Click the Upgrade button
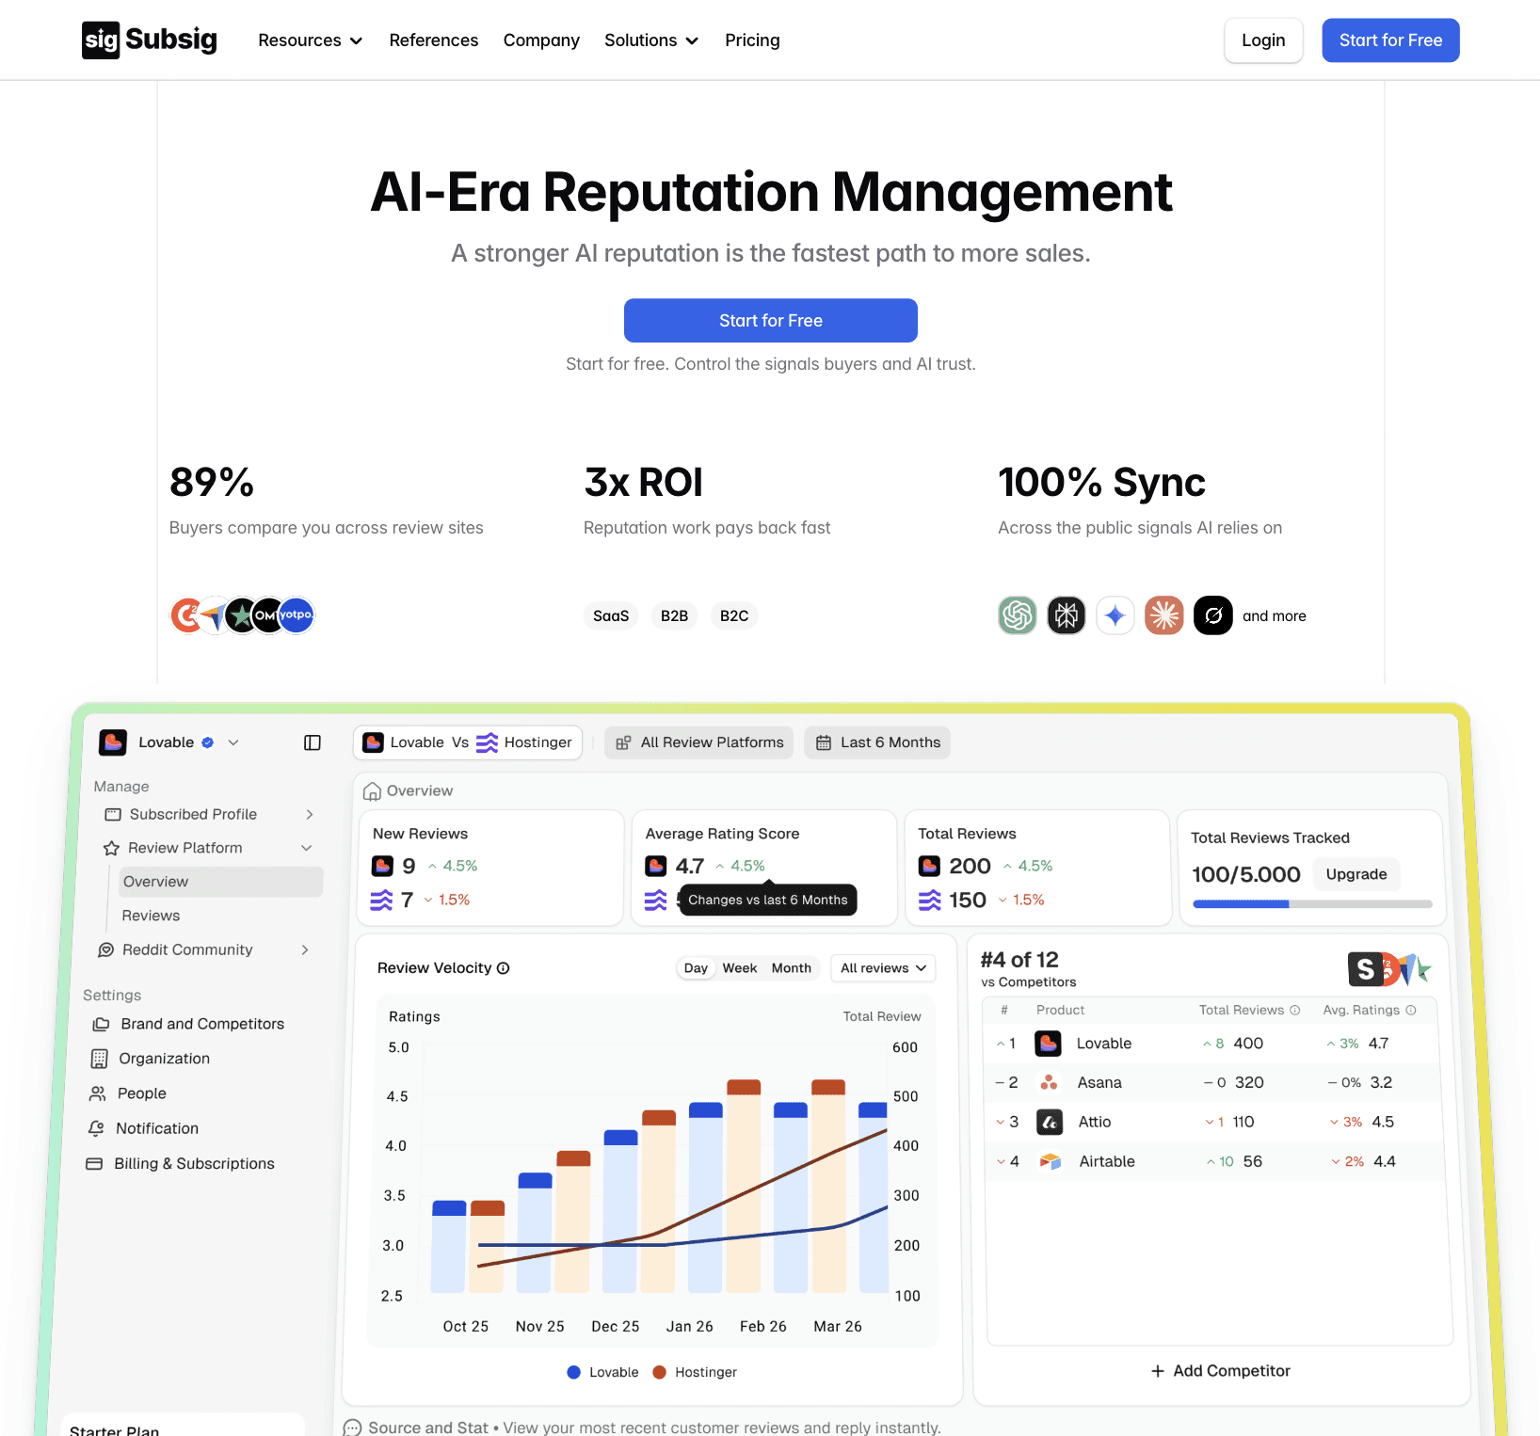1540x1436 pixels. click(1356, 874)
